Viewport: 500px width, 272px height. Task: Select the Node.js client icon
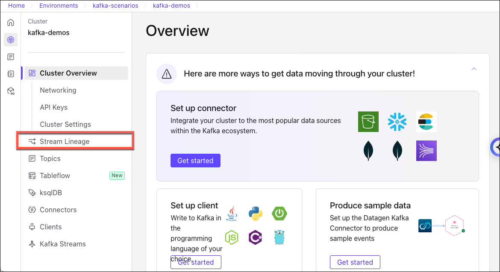[x=232, y=237]
